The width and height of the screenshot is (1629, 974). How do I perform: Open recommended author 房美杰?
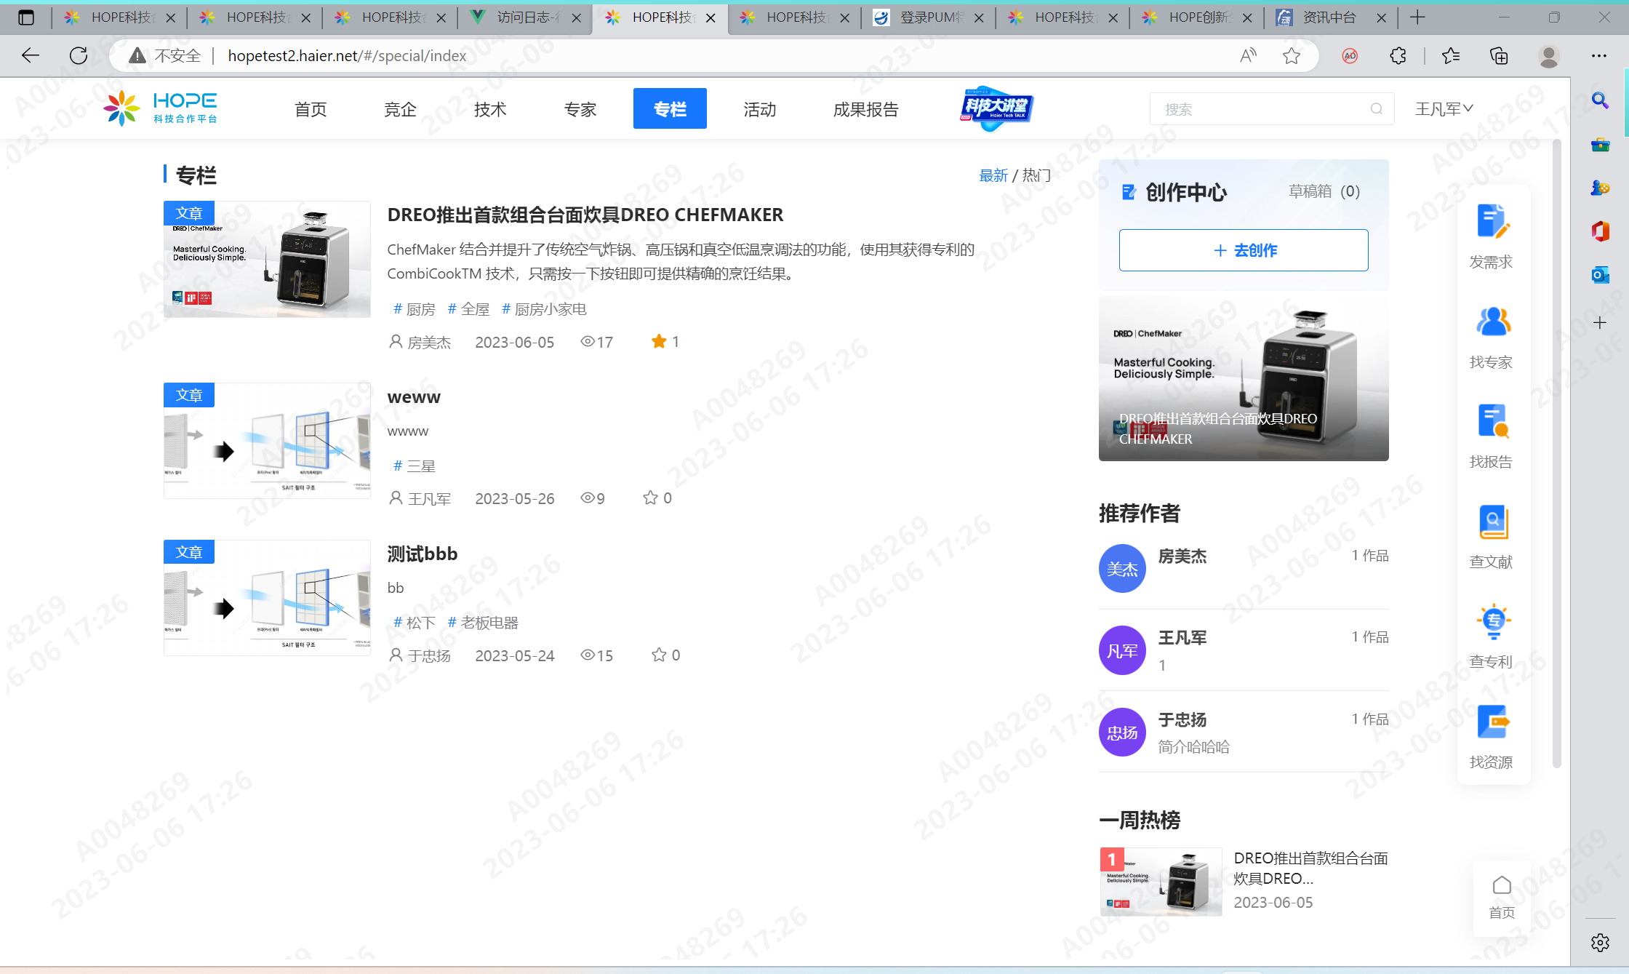point(1182,556)
